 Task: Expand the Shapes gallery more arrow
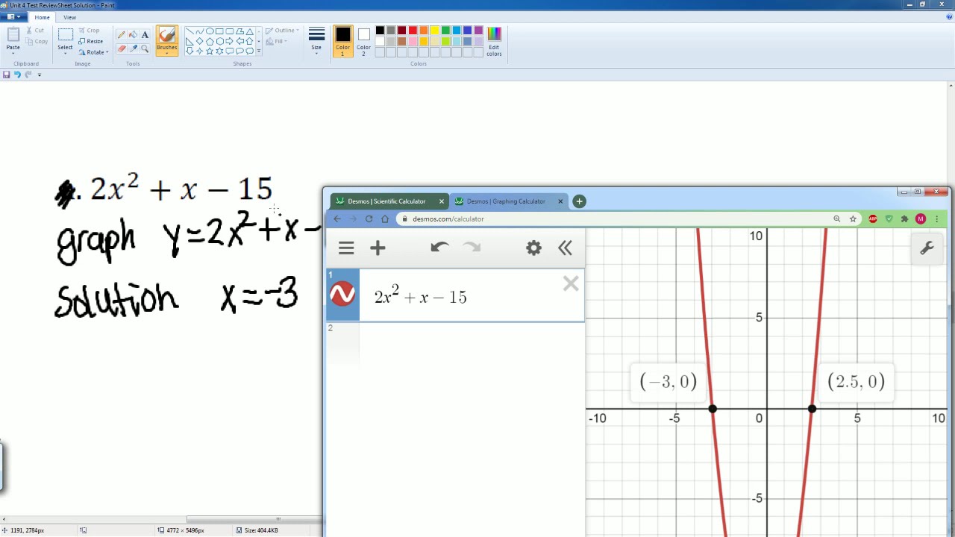[259, 51]
